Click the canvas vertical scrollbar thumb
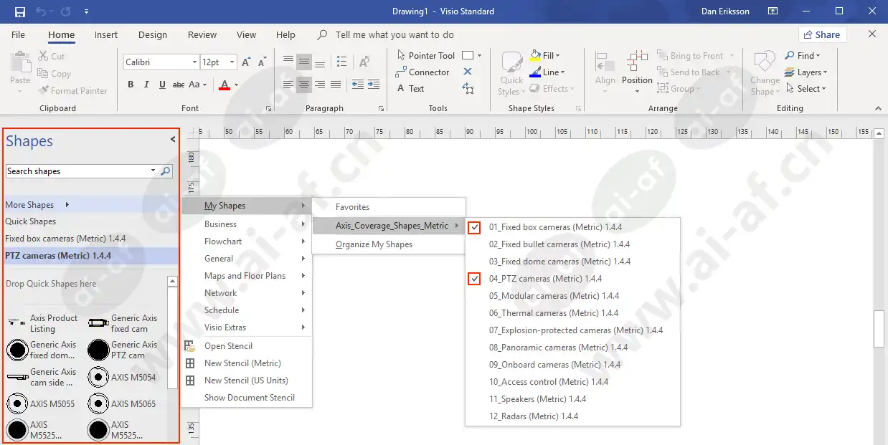The height and width of the screenshot is (445, 888). coord(879,329)
